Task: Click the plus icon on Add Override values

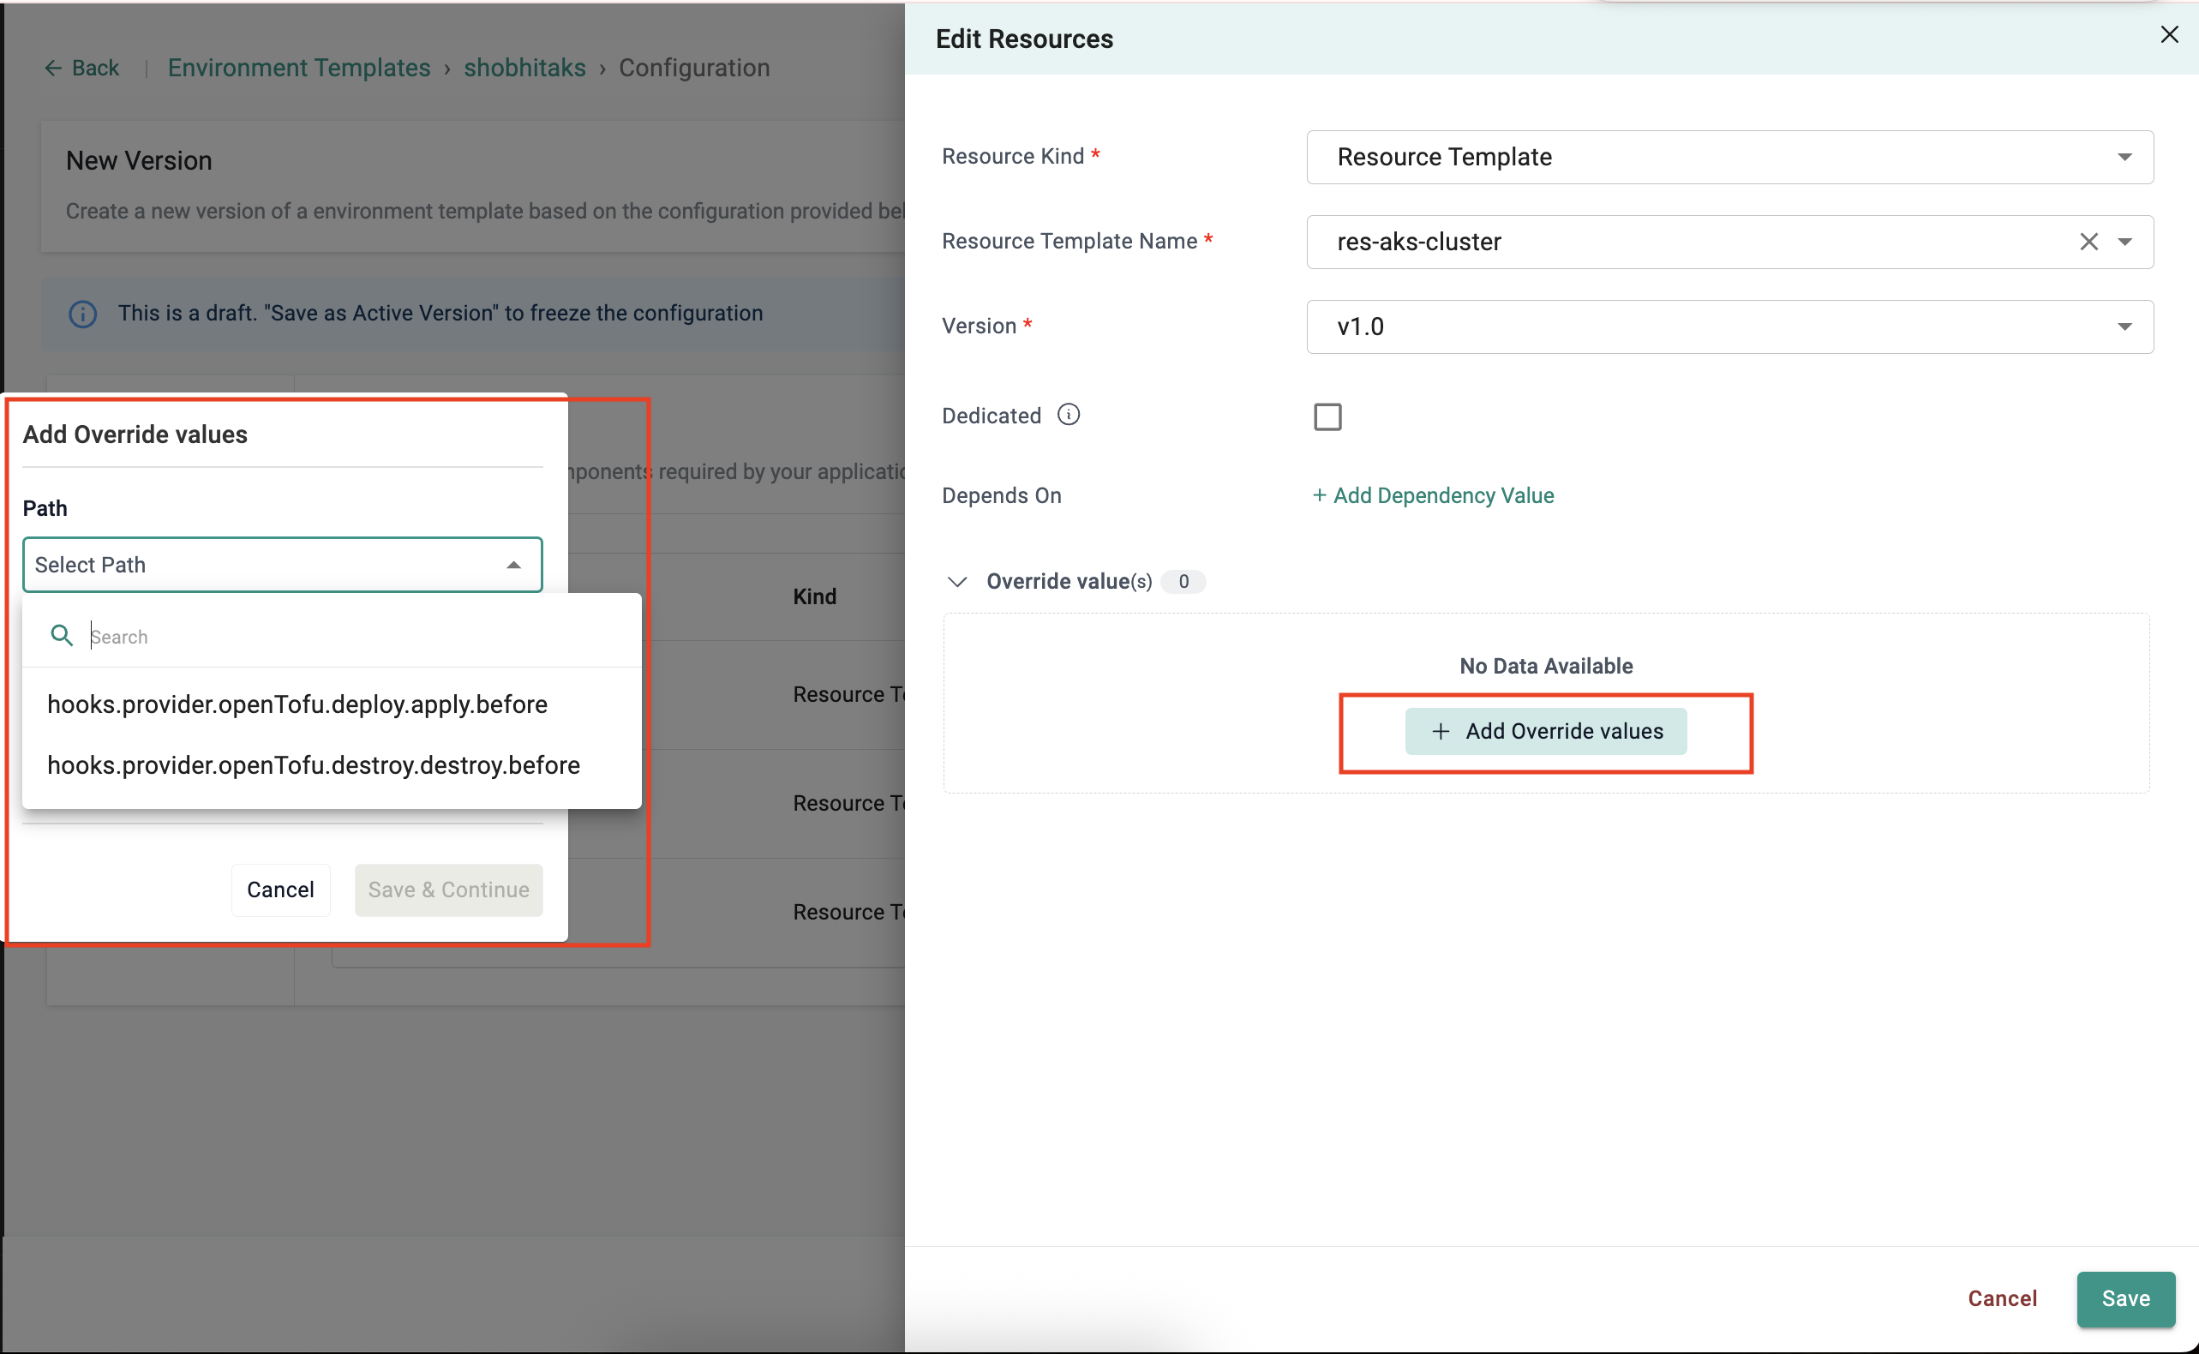Action: tap(1440, 732)
